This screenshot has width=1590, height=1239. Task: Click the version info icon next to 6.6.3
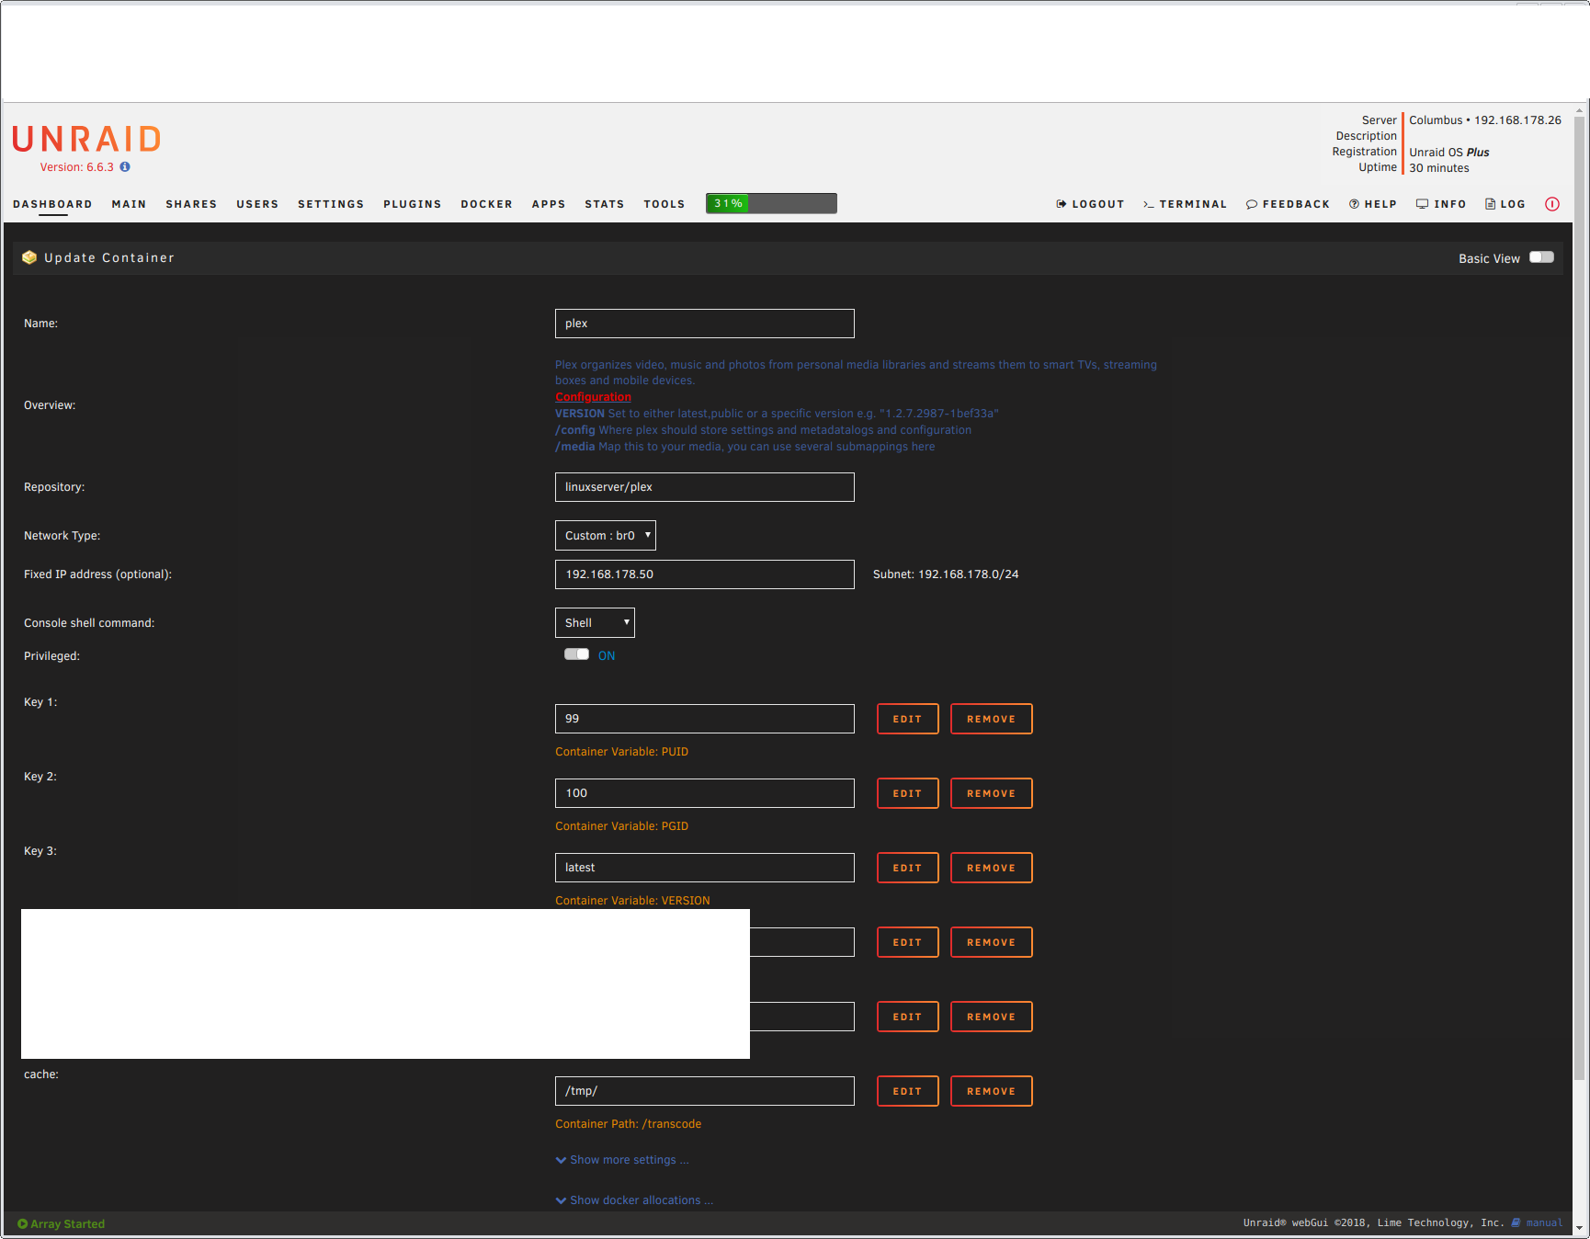(x=125, y=167)
